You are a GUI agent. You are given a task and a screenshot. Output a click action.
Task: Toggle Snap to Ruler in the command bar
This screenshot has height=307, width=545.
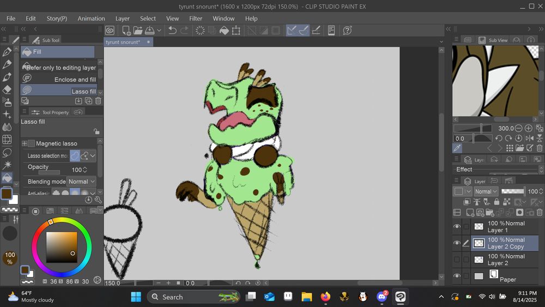292,31
